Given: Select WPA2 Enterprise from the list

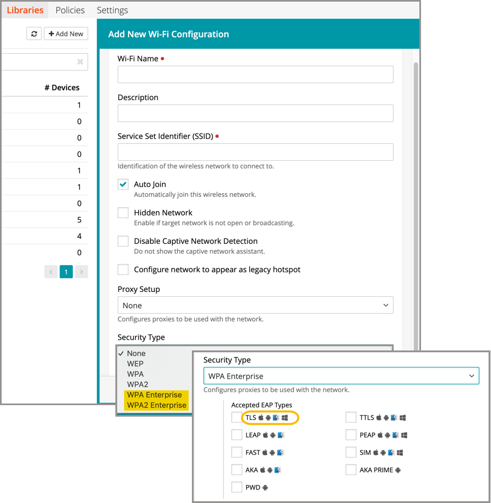Looking at the screenshot, I should coord(157,405).
